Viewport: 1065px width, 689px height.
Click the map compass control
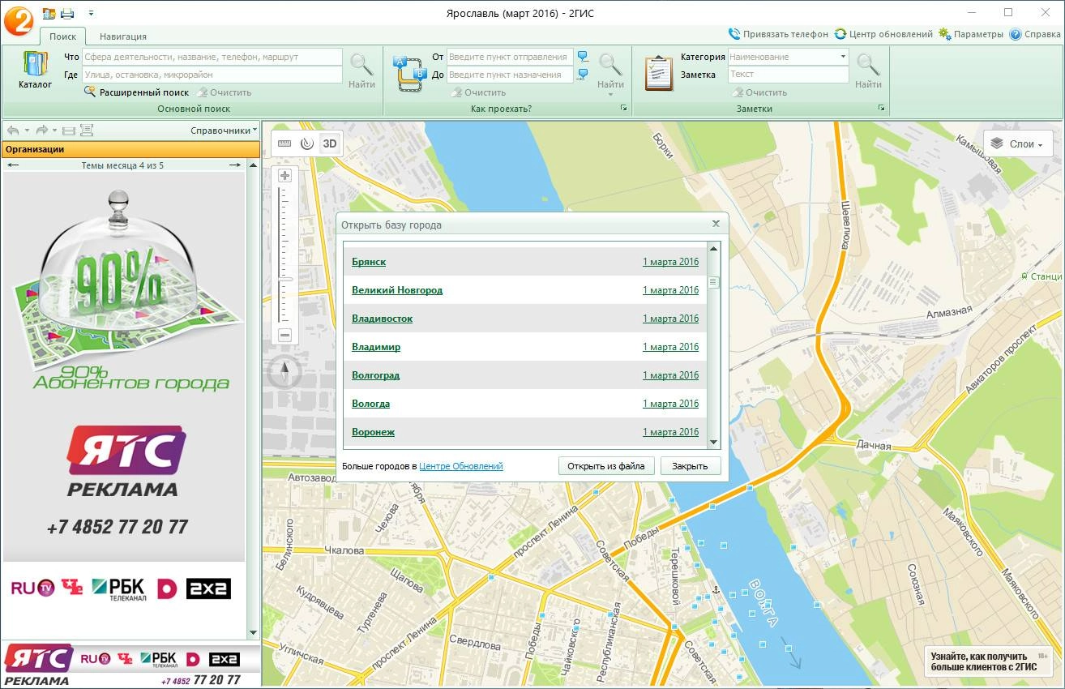(284, 372)
